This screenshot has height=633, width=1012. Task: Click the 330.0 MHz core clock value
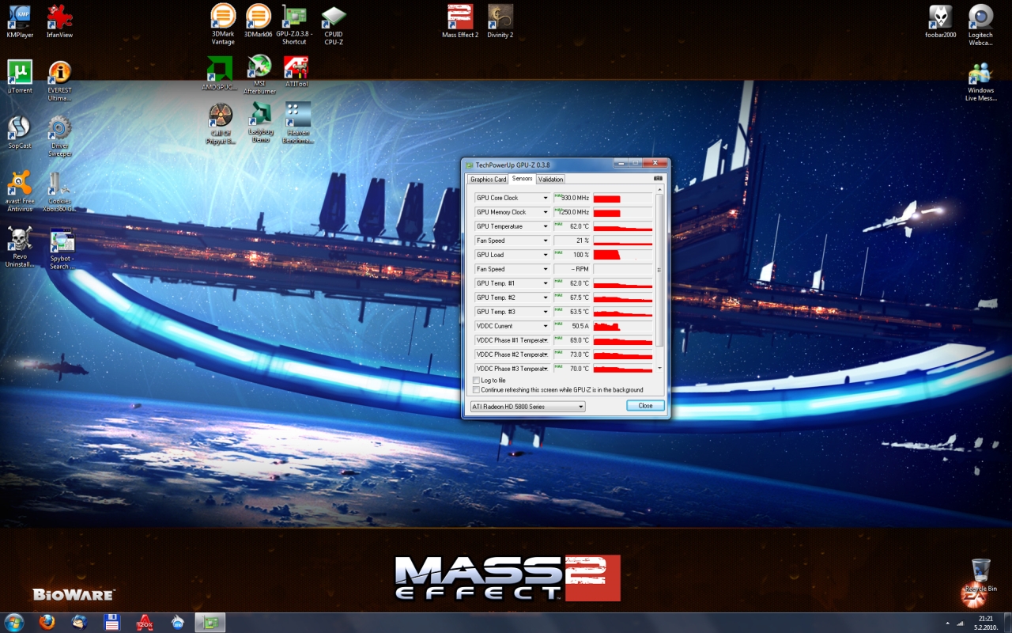(571, 198)
